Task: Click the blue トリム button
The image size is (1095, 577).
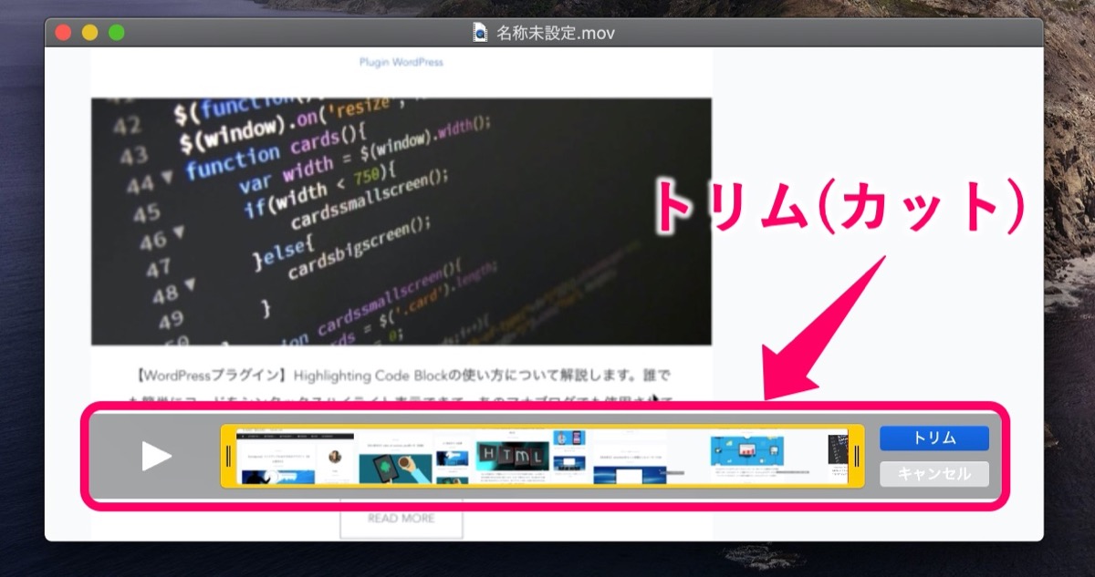Action: coord(934,438)
